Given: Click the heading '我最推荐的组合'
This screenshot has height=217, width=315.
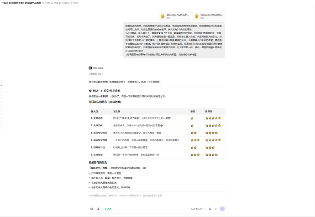Looking at the screenshot, I should [98, 162].
